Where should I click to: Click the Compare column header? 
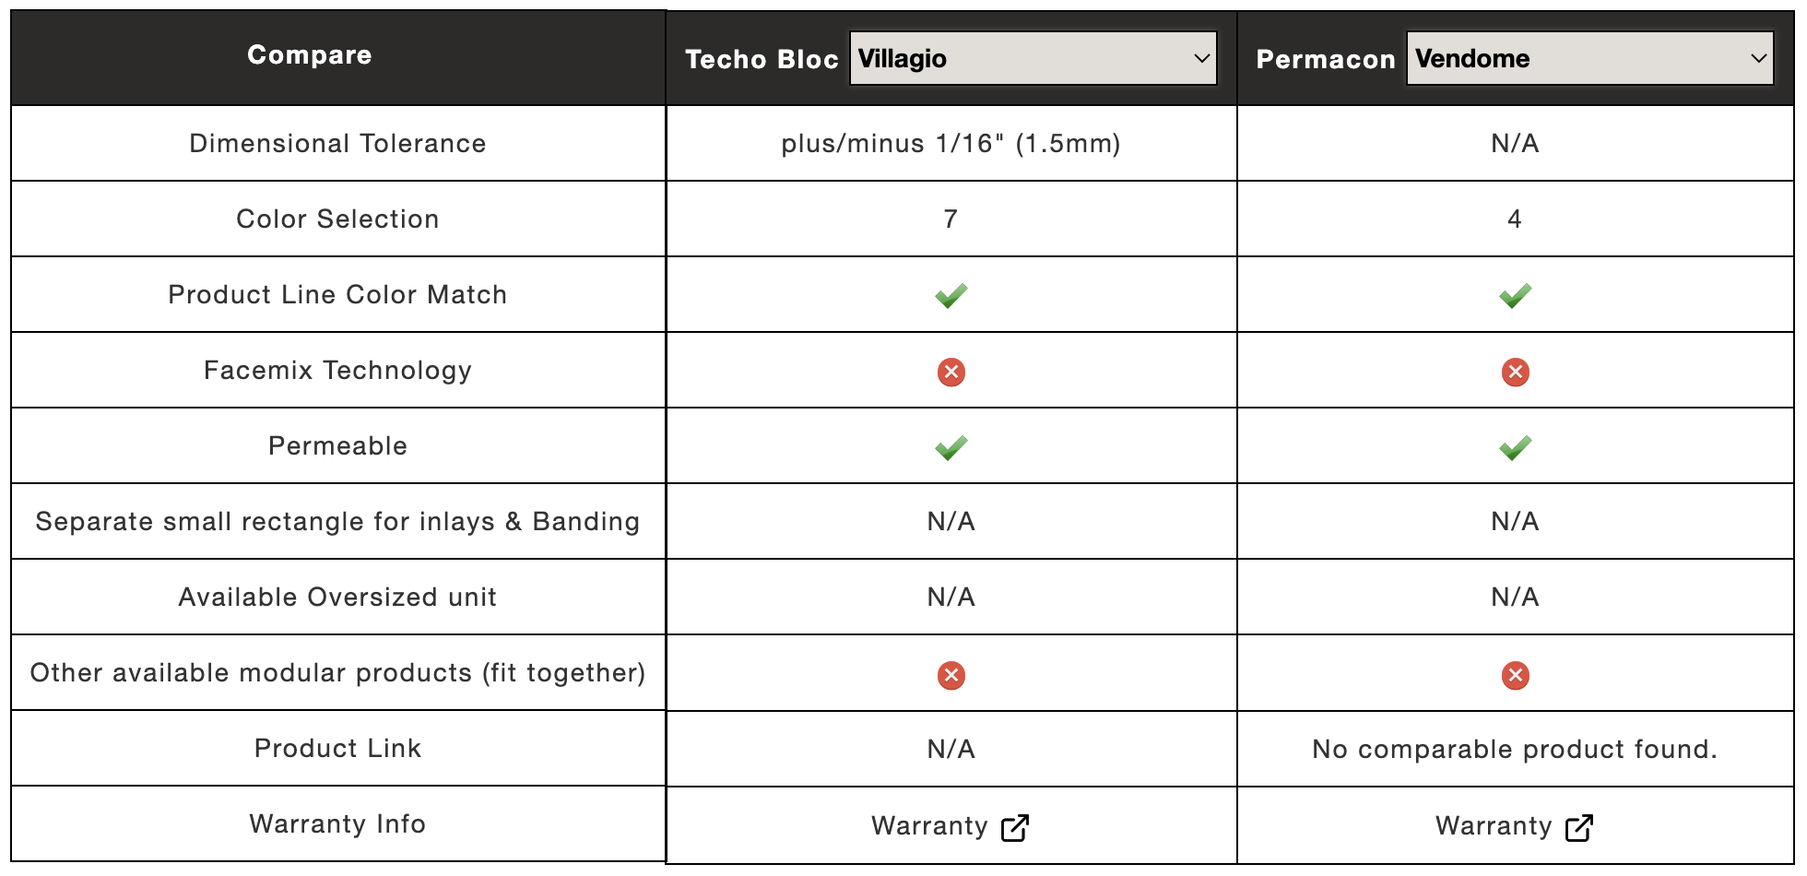point(310,55)
